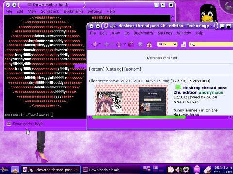Click the green horizontal scrollbar in browser
Viewport: 233px width, 174px height.
139,117
